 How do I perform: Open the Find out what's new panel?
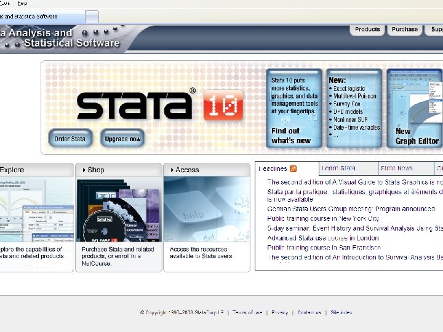[294, 108]
